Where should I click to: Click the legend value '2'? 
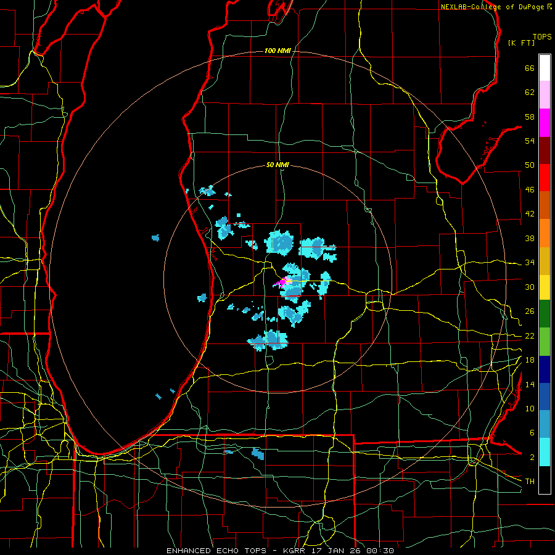tap(532, 458)
